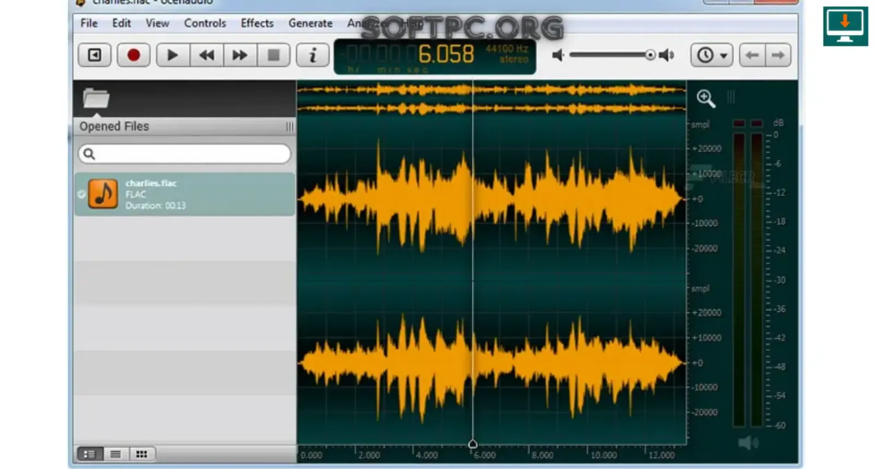Click the 8.000 mark on the timeline ruler
Screen dimensions: 875x469
click(542, 455)
